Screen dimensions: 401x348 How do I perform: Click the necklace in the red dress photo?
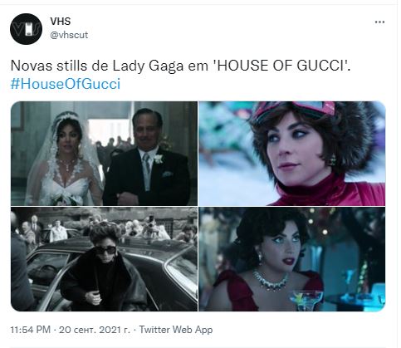270,281
